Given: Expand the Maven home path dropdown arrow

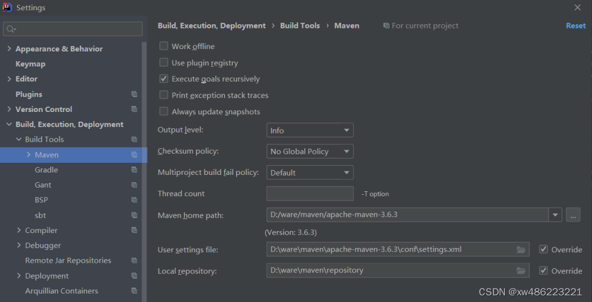Looking at the screenshot, I should click(x=555, y=214).
